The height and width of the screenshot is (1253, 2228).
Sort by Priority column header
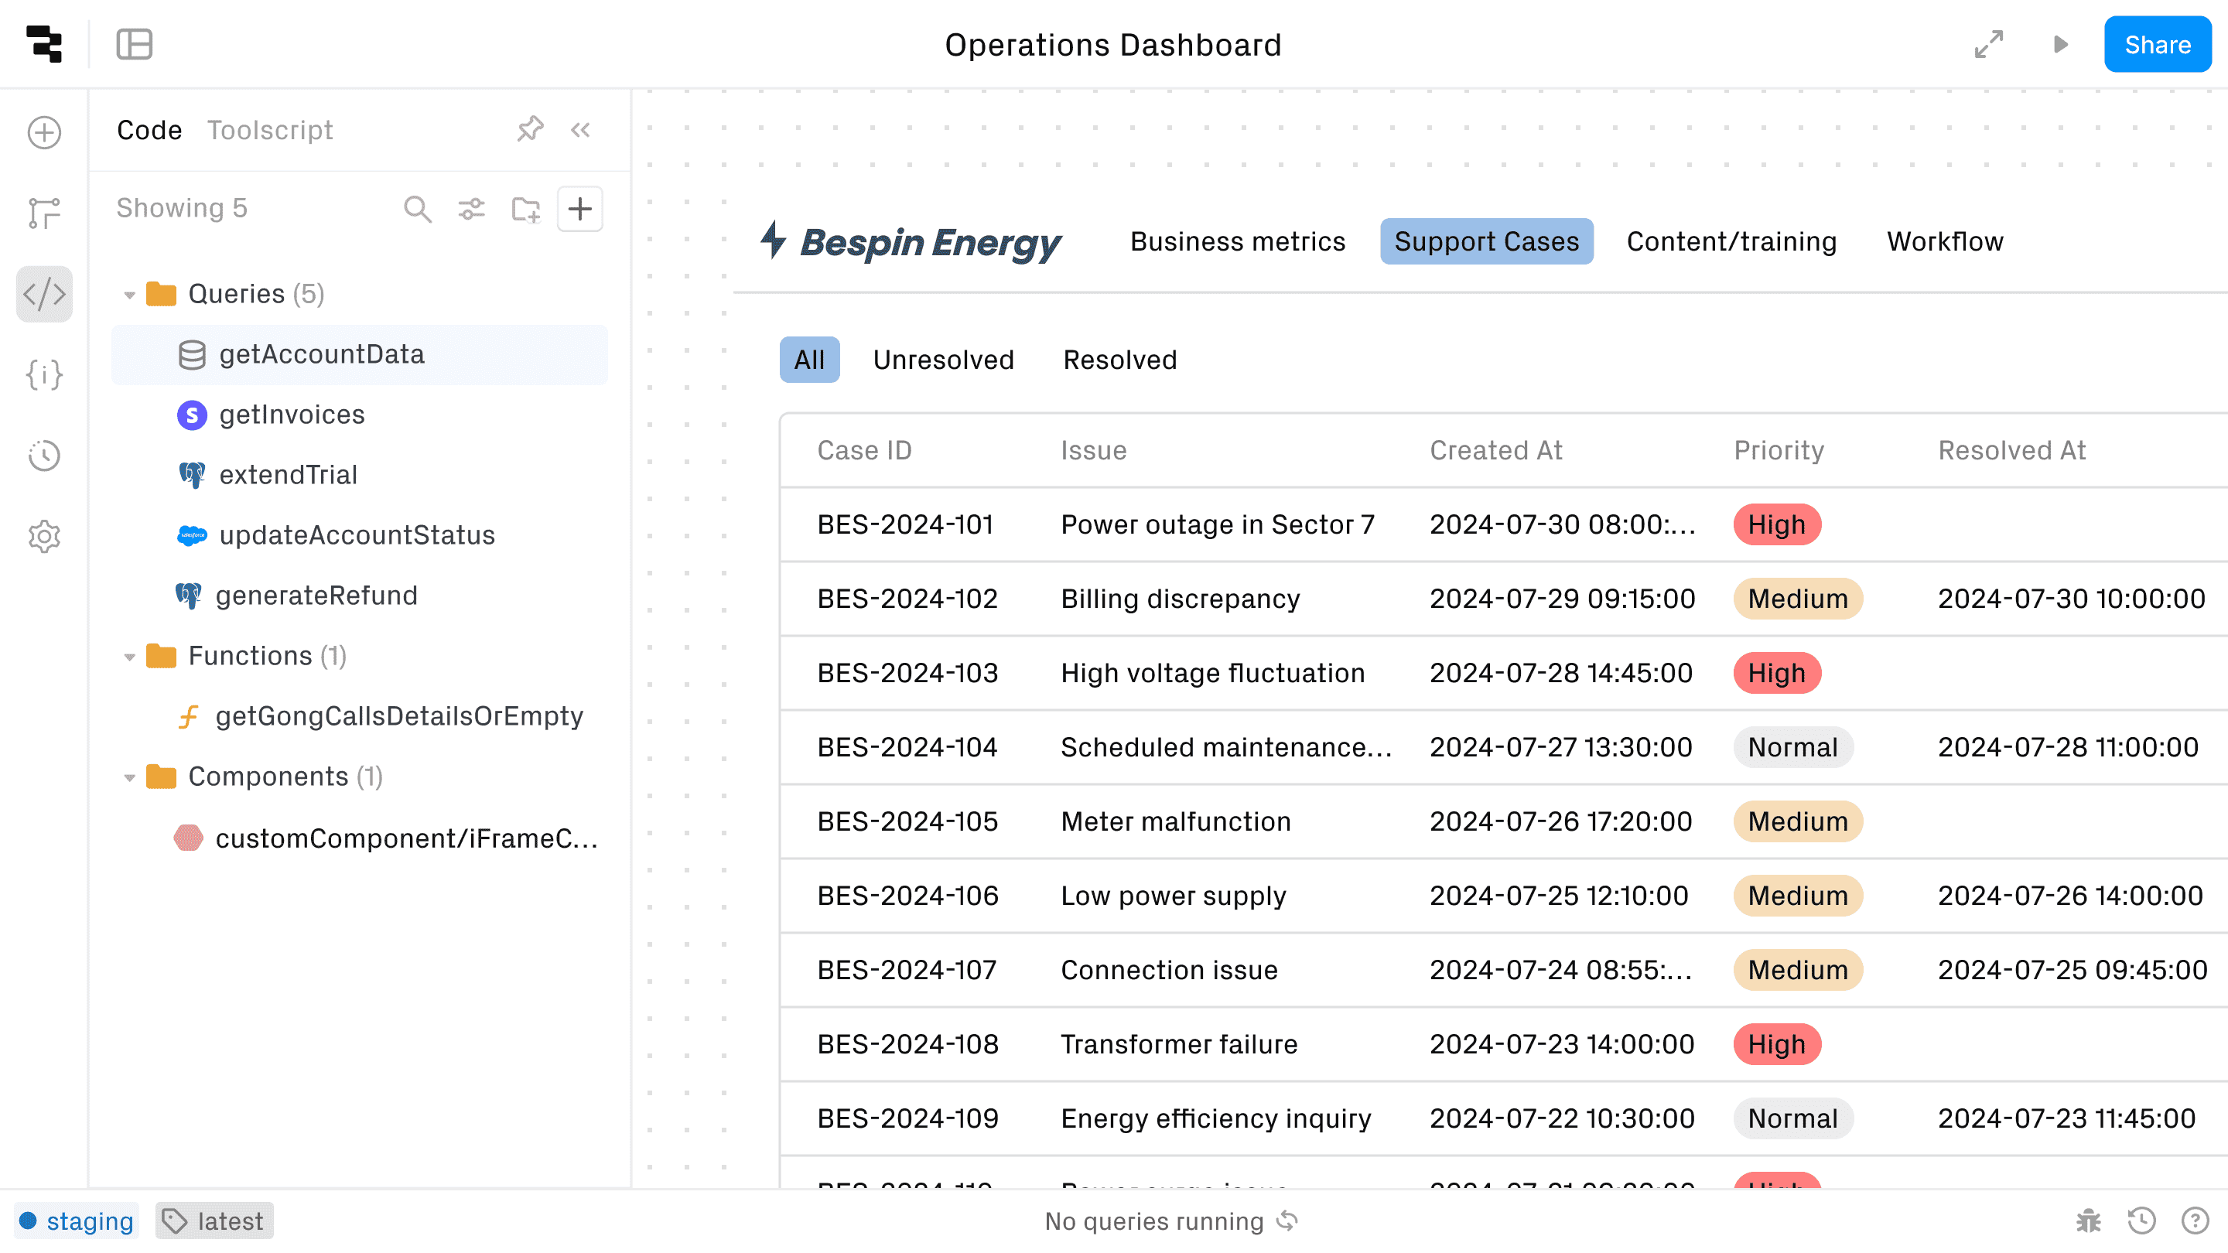[x=1779, y=450]
